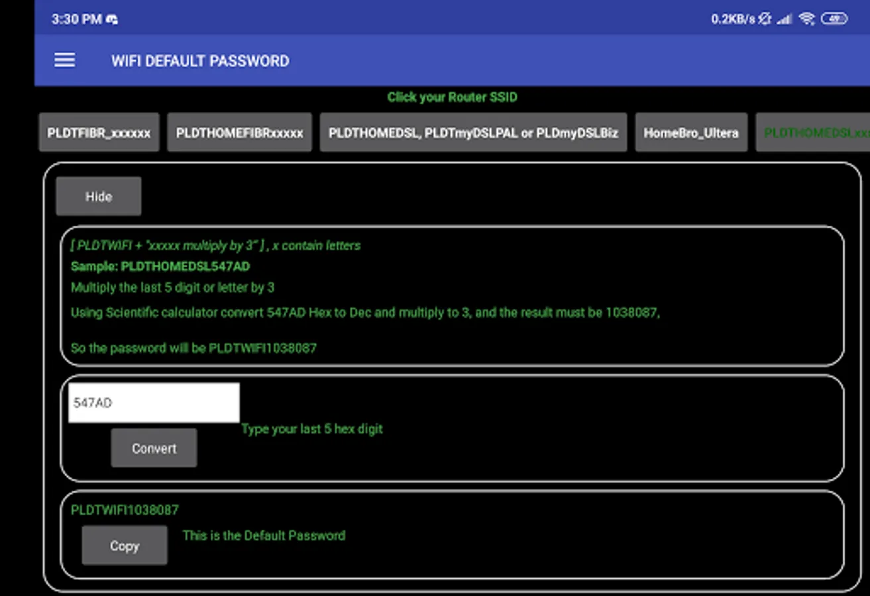Tap the cellular signal strength icon
870x596 pixels.
(x=785, y=19)
